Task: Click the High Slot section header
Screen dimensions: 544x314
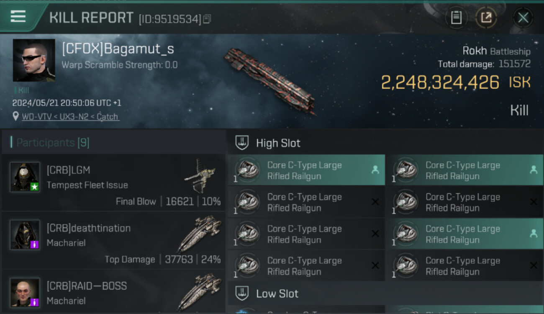Action: (385, 143)
